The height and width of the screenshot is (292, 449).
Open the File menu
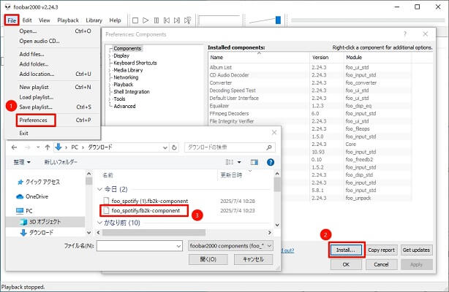point(12,20)
